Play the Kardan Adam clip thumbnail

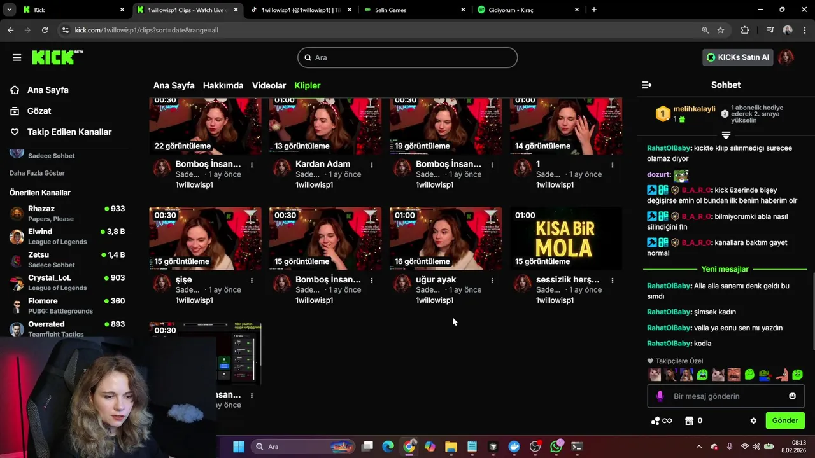[x=325, y=126]
